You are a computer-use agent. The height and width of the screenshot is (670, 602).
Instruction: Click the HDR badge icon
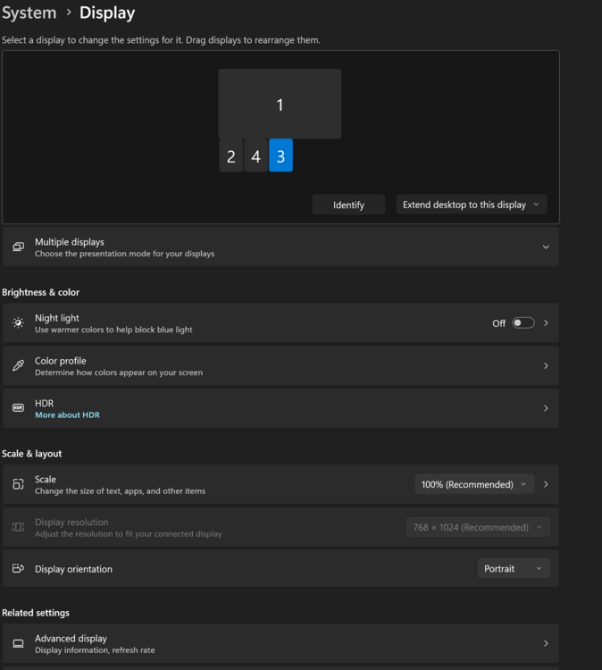pos(18,408)
